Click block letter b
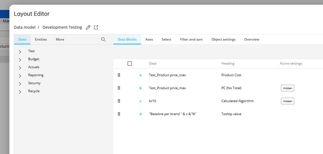Screen dimensions: 323x154 [x=140, y=88]
